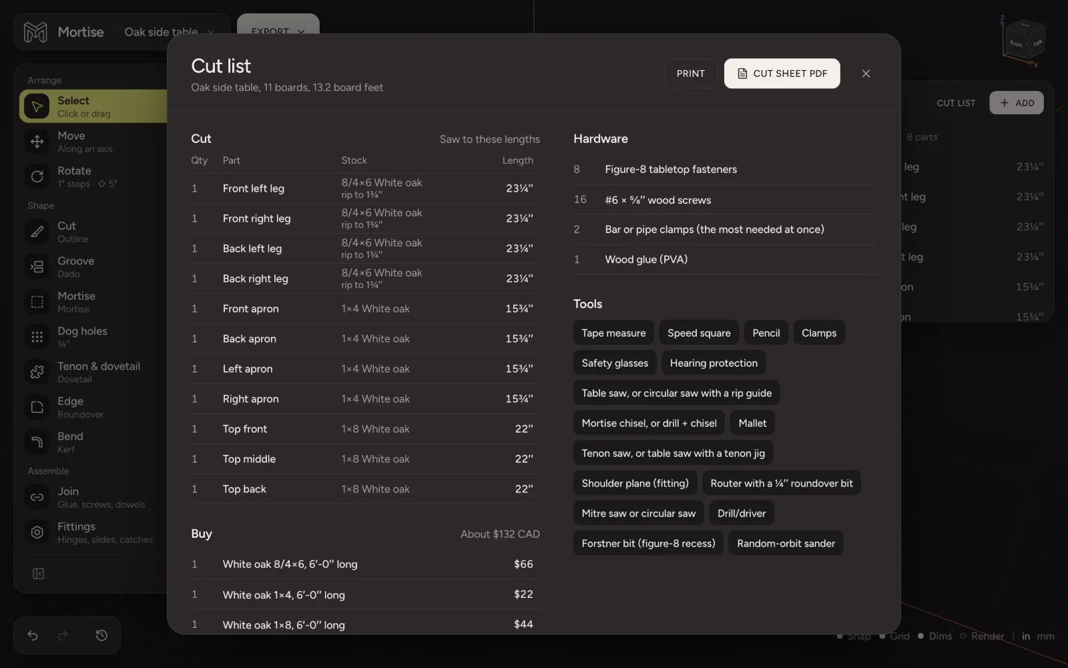This screenshot has height=668, width=1068.
Task: Choose the Rotate tool icon
Action: [37, 176]
